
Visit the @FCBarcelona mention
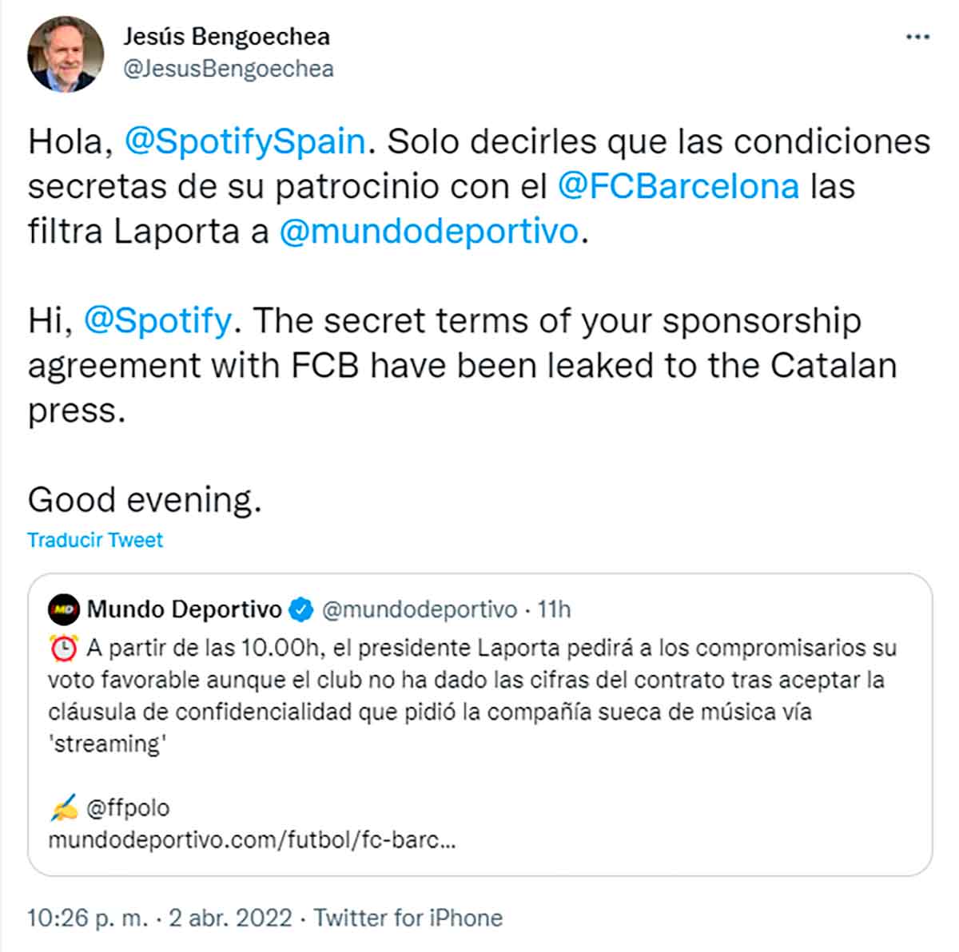(x=678, y=187)
